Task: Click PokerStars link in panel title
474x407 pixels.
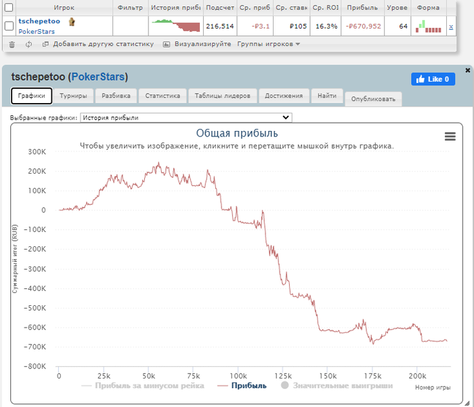Action: tap(98, 77)
